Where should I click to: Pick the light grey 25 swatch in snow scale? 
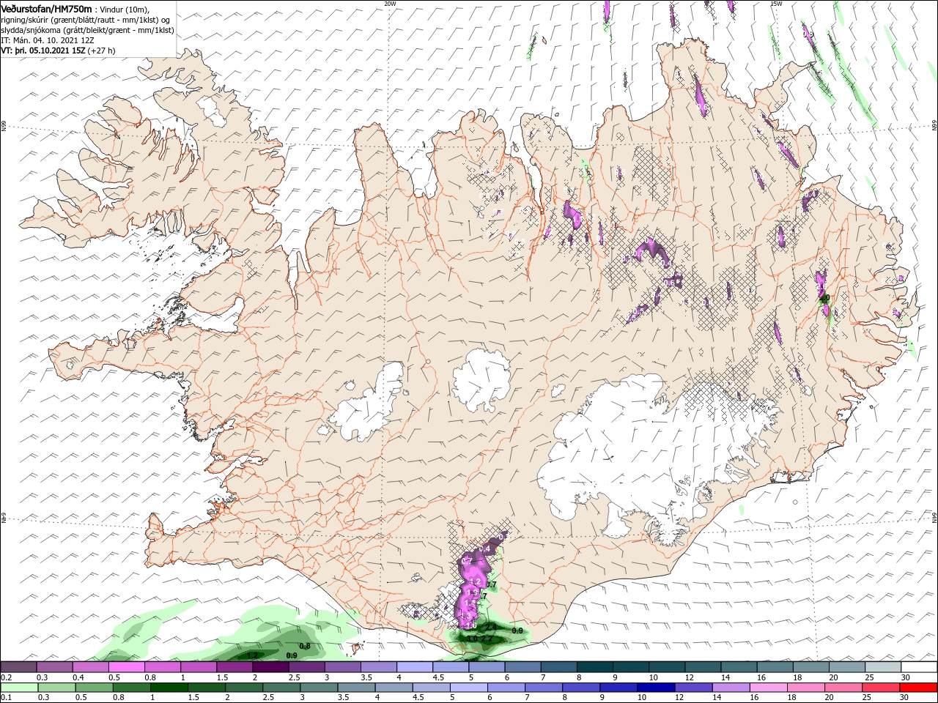pos(884,667)
